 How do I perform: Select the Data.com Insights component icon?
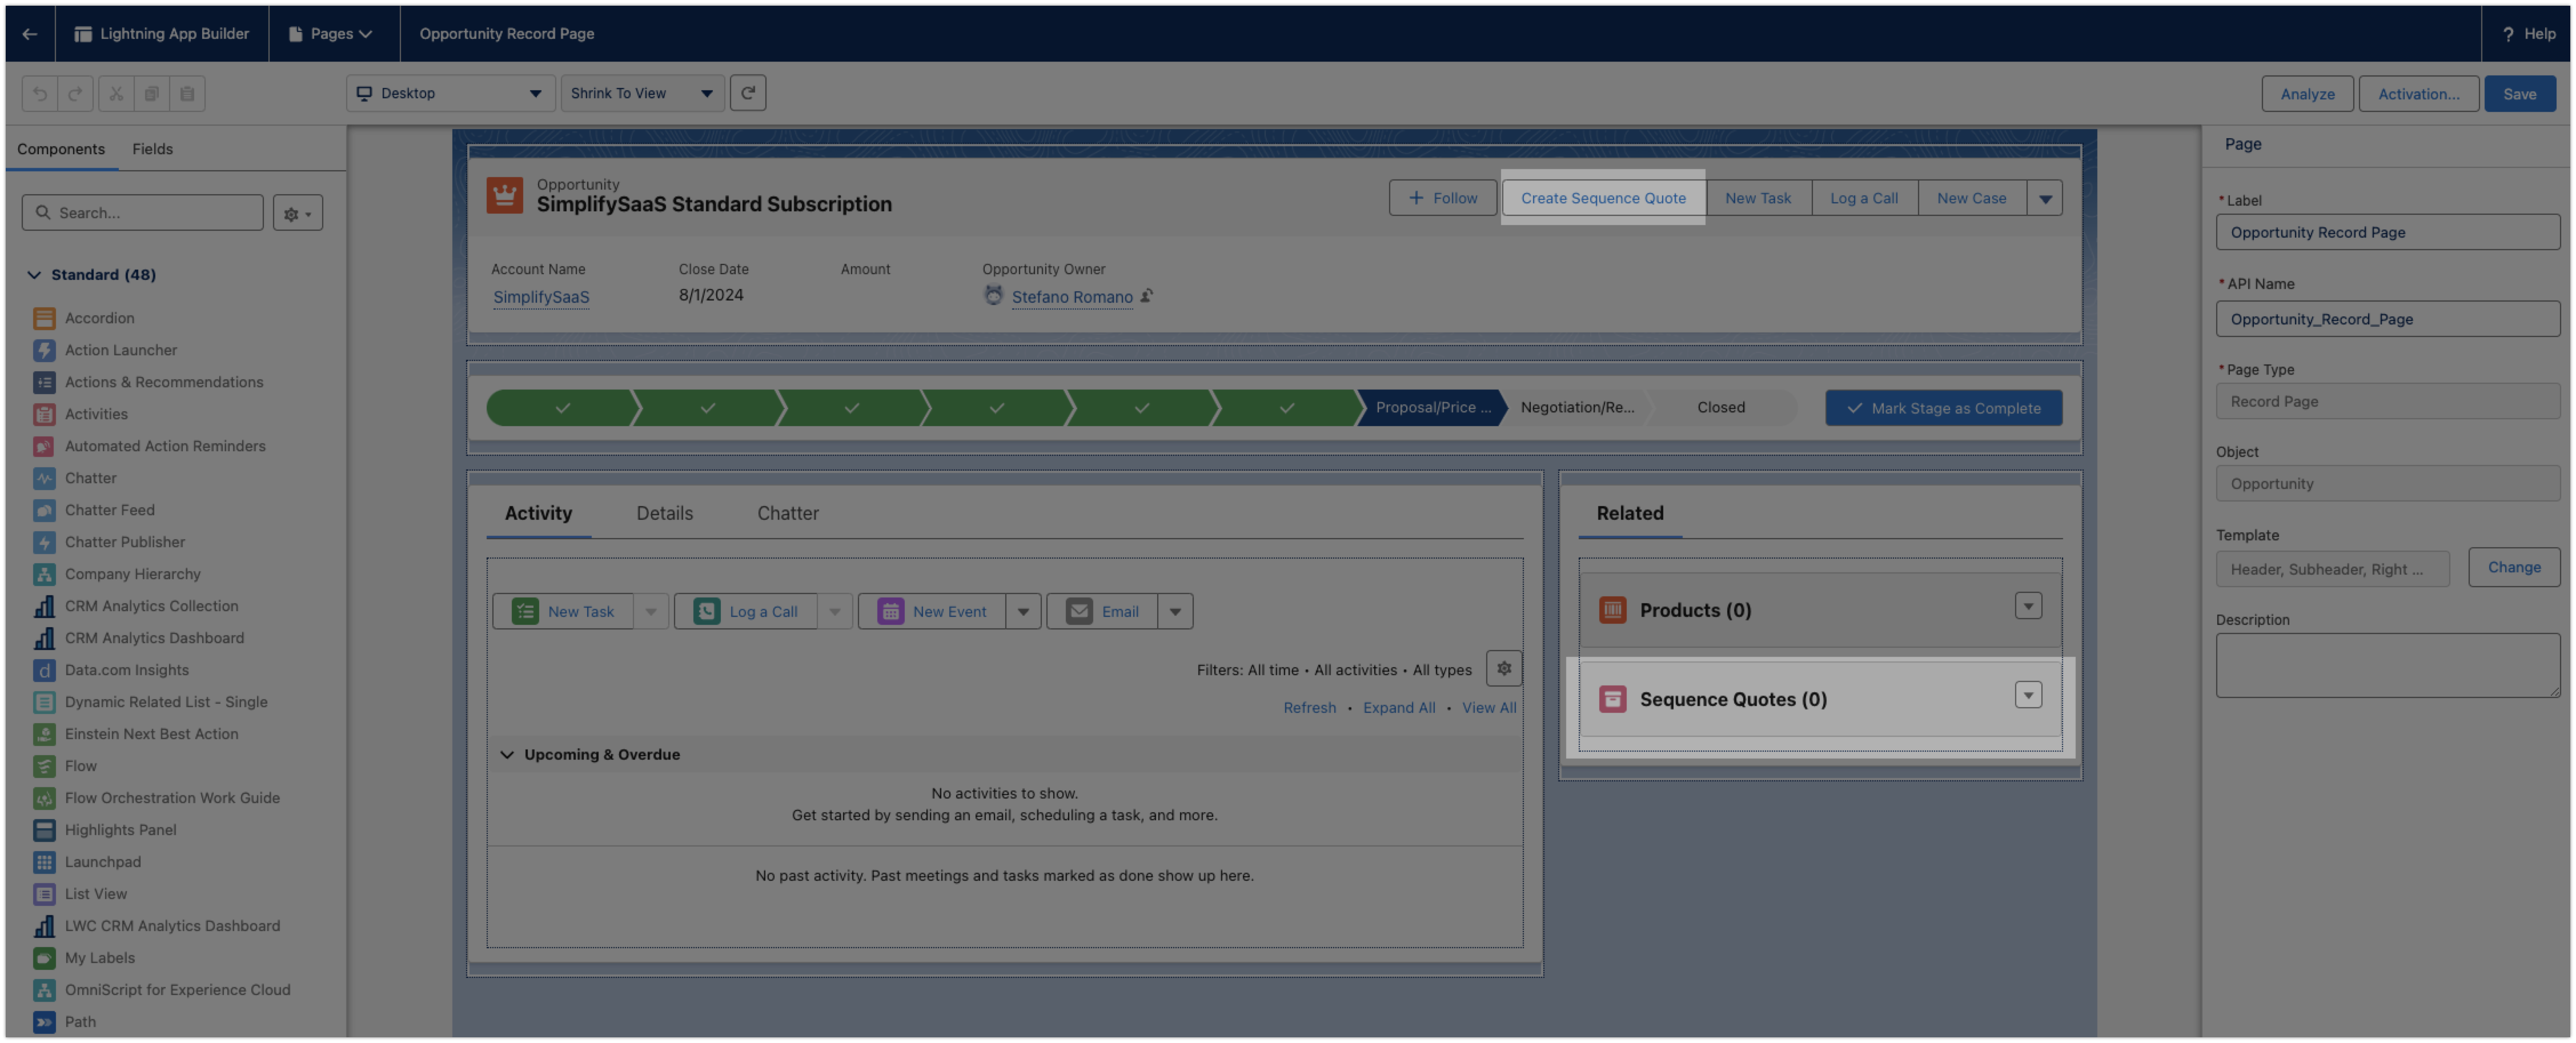pos(44,670)
